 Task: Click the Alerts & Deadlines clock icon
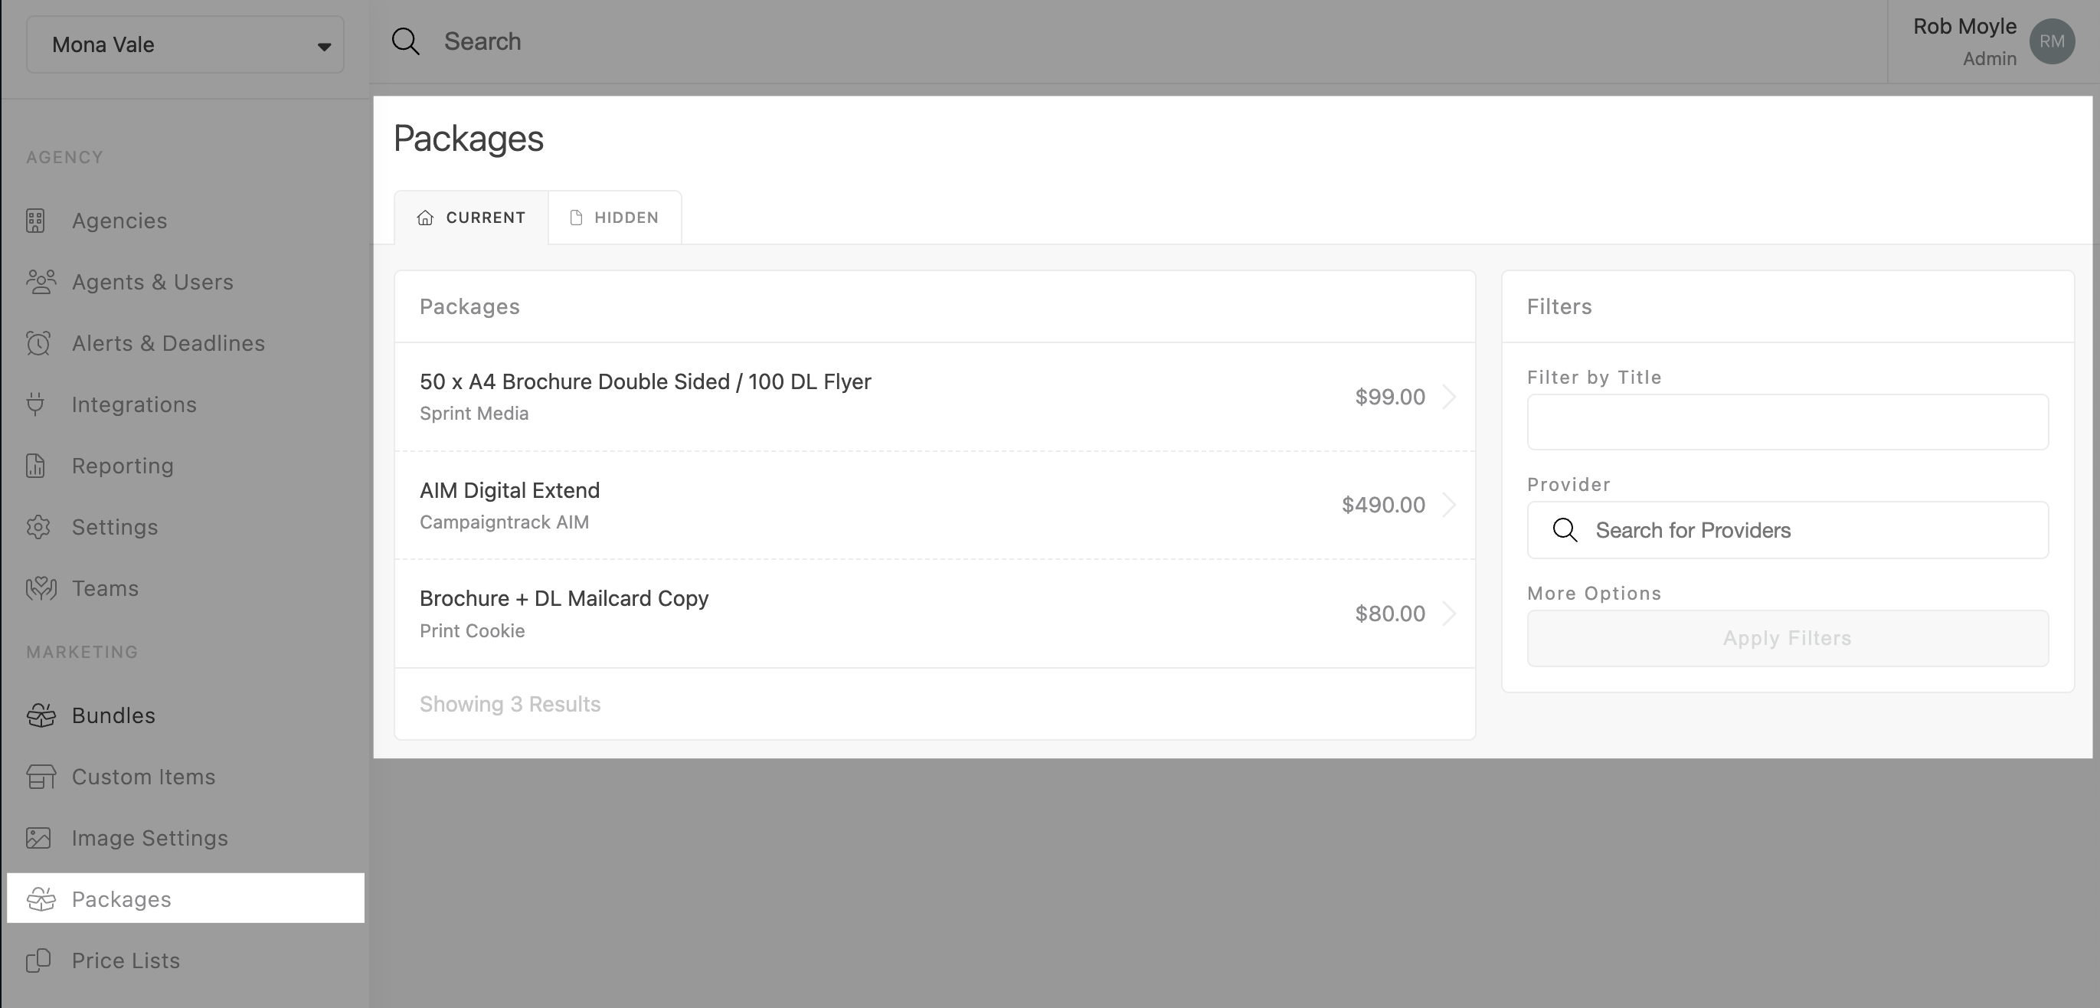pos(38,343)
